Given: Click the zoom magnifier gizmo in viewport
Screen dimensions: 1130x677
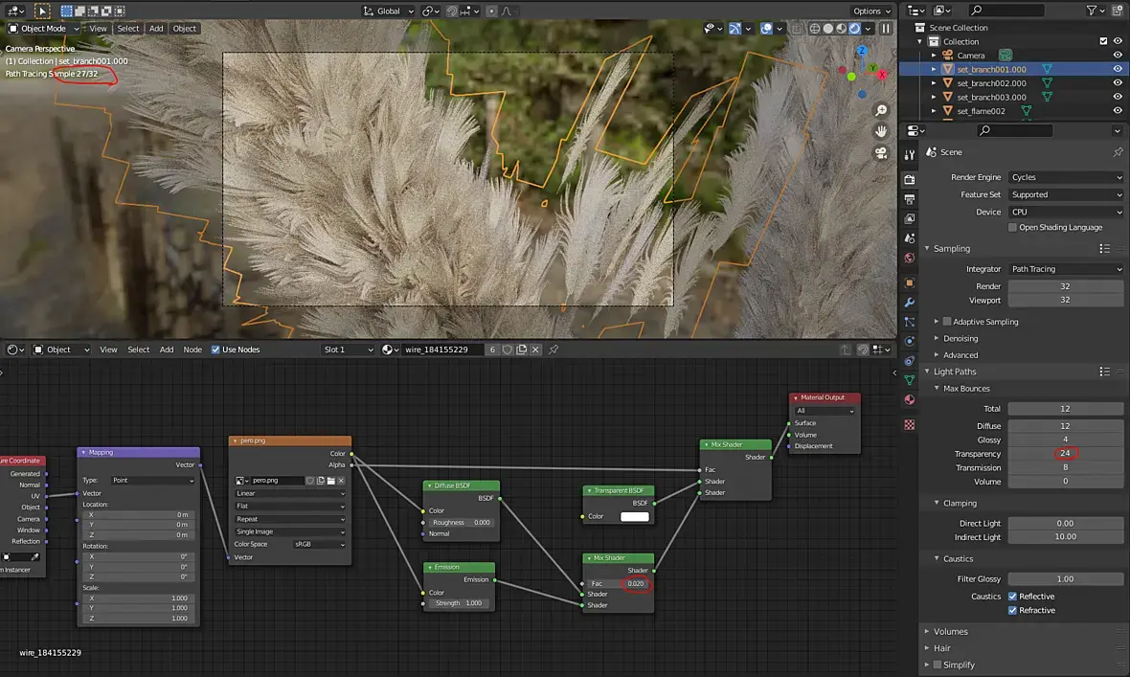Looking at the screenshot, I should [881, 110].
